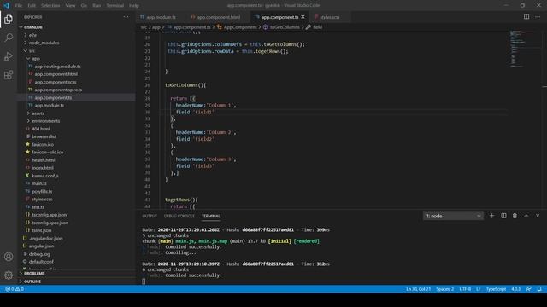Change encoding via UTF-8 status item

click(465, 289)
